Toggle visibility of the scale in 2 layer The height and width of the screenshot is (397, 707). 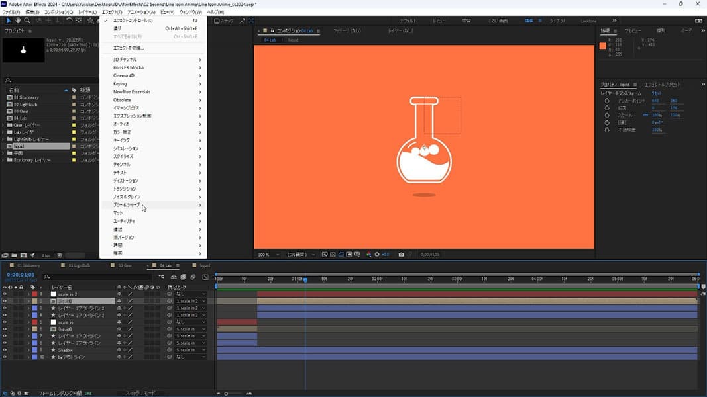5,294
